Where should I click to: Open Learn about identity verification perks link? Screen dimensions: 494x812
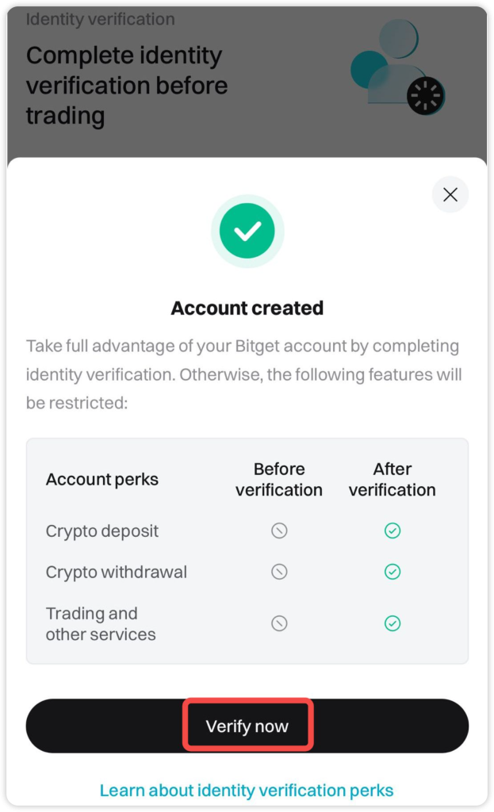coord(247,791)
